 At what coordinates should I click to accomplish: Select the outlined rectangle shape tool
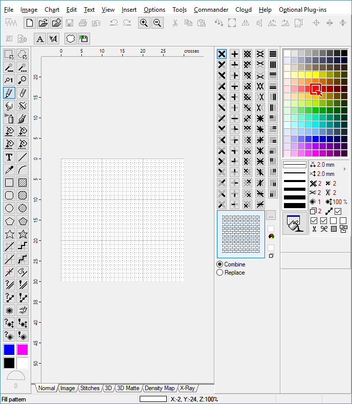(9, 183)
